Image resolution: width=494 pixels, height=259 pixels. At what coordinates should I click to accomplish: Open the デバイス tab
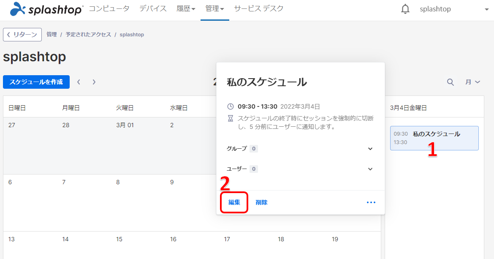pyautogui.click(x=153, y=9)
